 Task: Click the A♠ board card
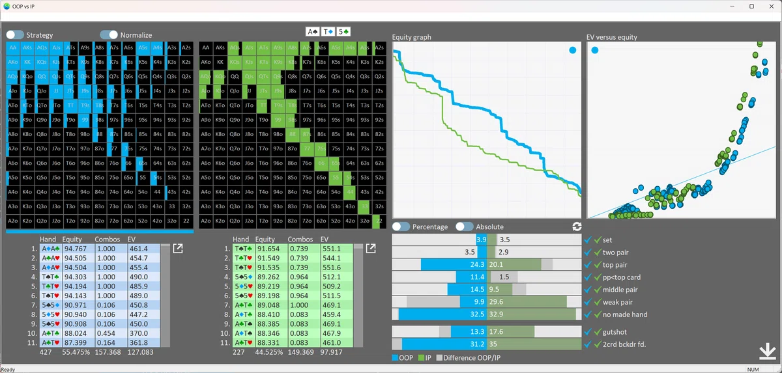pos(313,31)
